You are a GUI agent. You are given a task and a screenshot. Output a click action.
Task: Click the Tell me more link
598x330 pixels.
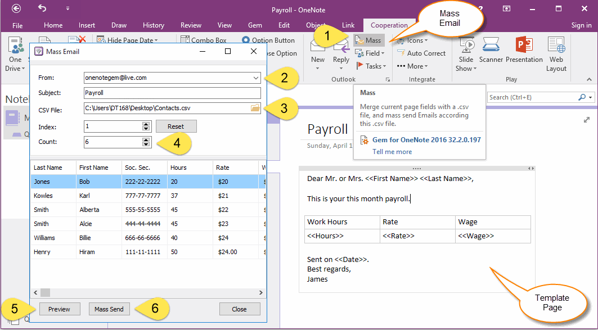click(392, 152)
